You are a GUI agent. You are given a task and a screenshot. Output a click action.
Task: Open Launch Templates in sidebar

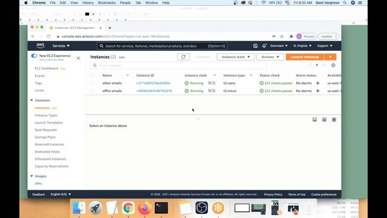point(48,122)
